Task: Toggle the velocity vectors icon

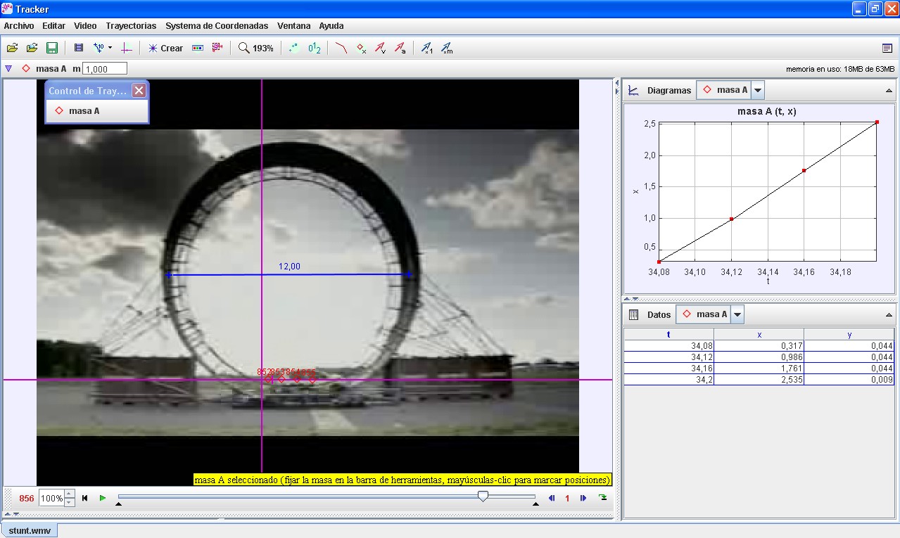Action: coord(380,48)
